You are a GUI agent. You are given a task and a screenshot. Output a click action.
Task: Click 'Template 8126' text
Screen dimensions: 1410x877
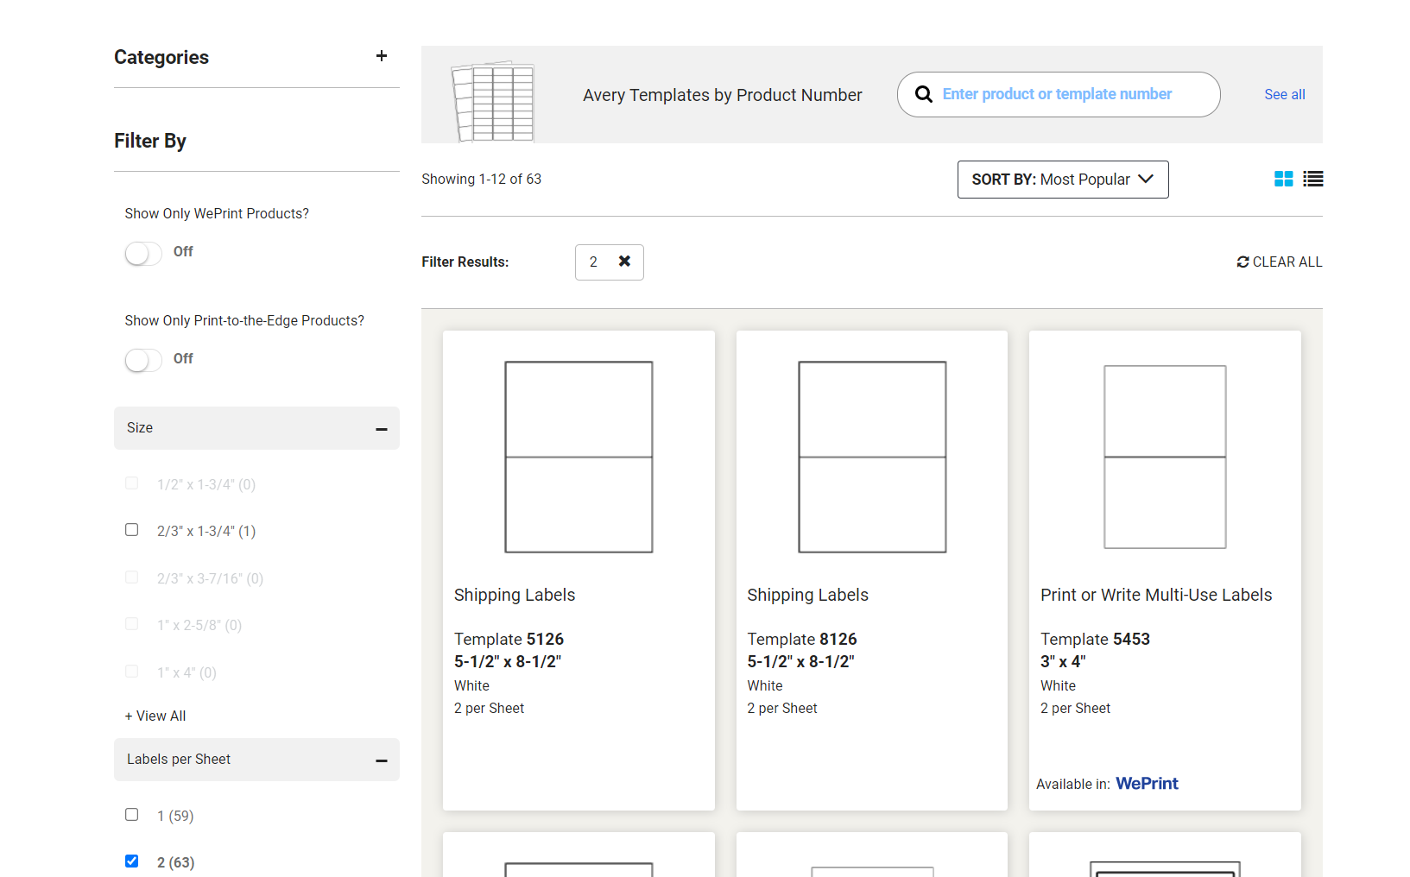(x=802, y=639)
